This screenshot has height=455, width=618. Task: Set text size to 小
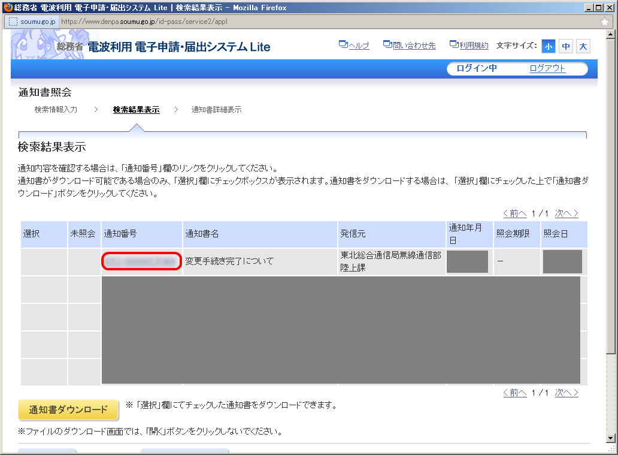point(549,47)
